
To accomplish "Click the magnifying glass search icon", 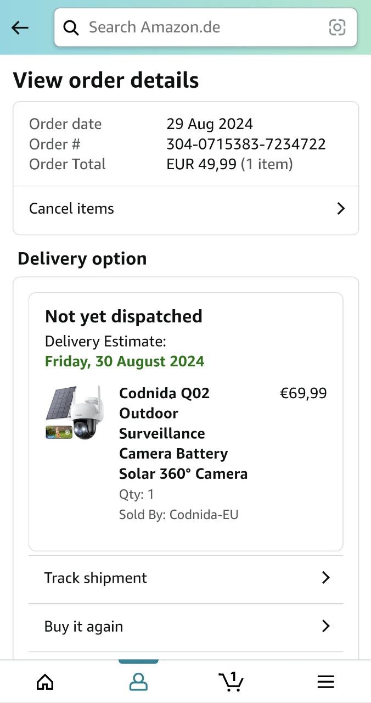I will [x=71, y=27].
